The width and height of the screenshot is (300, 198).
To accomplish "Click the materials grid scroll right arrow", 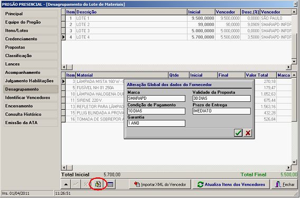I will click(288, 168).
